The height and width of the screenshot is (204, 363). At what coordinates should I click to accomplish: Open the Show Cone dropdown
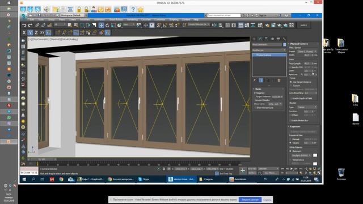tap(275, 104)
